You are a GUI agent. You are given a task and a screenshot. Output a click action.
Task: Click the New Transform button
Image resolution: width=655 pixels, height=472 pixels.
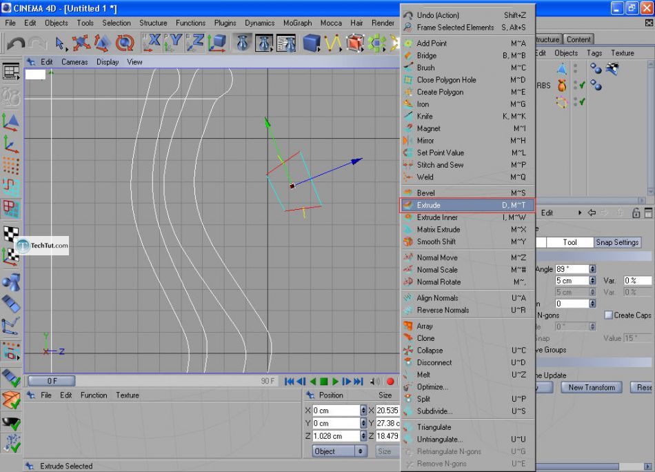(x=592, y=387)
